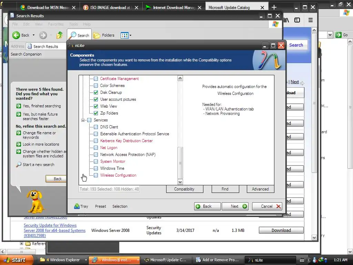Switch to ISO IMAGE download tab
Image resolution: width=353 pixels, height=265 pixels.
110,8
